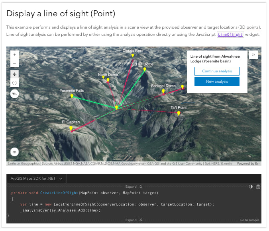This screenshot has width=269, height=231.
Task: Select the Half Dome target marker
Action: point(145,69)
